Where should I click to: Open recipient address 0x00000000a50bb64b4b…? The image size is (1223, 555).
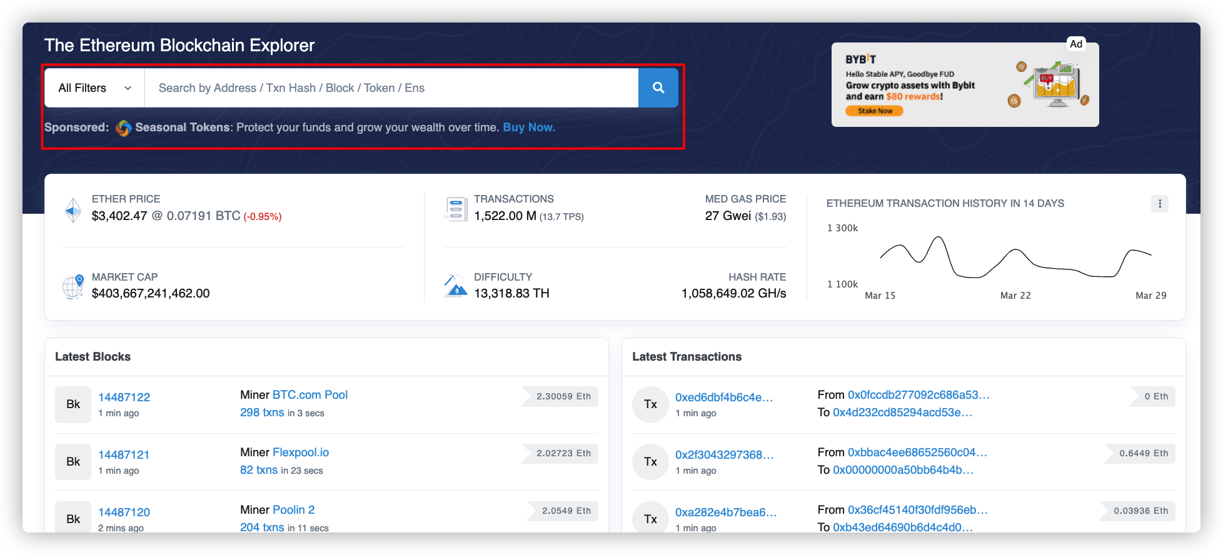(x=903, y=470)
